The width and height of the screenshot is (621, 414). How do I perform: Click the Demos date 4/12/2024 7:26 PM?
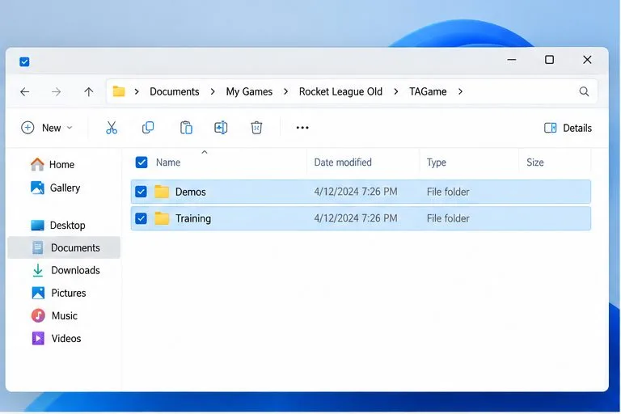coord(356,192)
